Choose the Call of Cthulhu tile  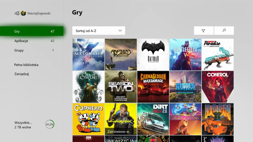point(88,87)
